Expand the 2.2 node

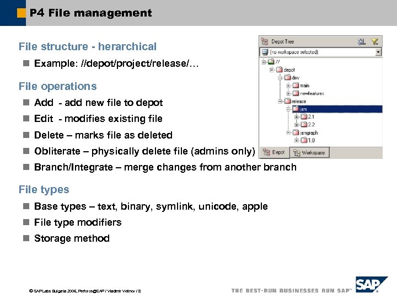coord(297,125)
